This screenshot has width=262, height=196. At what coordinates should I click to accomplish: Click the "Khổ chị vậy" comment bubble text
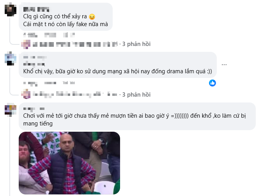pyautogui.click(x=117, y=71)
